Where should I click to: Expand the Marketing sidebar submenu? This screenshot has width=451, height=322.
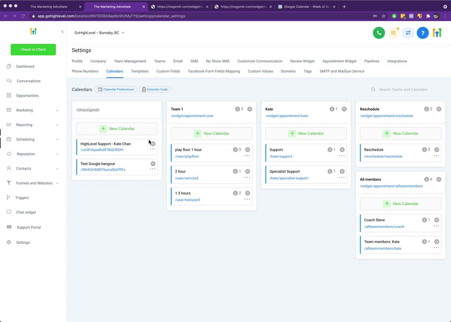(57, 110)
